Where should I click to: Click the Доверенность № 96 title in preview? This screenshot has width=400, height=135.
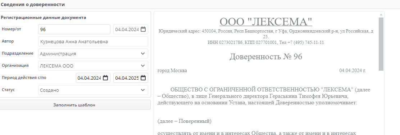point(266,56)
